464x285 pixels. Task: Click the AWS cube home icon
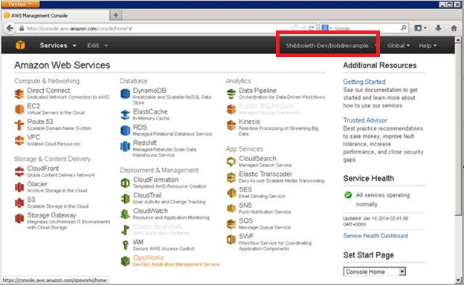[20, 45]
